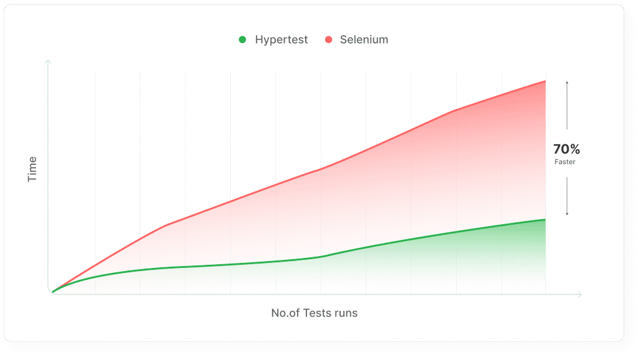Click the 70% text label

pyautogui.click(x=567, y=149)
